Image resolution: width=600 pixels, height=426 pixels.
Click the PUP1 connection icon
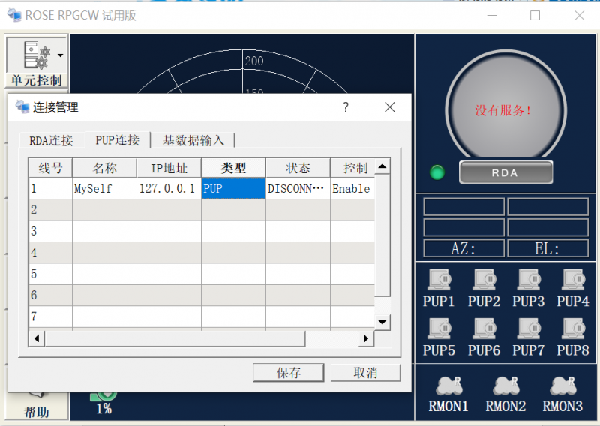439,280
